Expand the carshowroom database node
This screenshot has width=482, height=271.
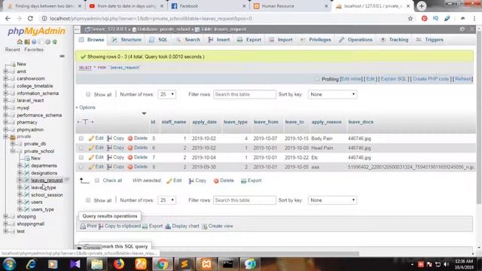5,78
